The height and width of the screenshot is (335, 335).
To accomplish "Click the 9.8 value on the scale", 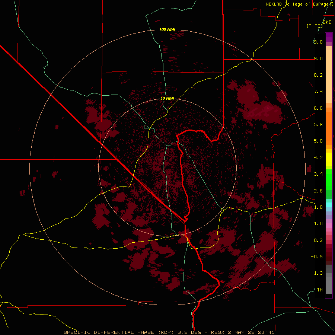I will 318,42.
